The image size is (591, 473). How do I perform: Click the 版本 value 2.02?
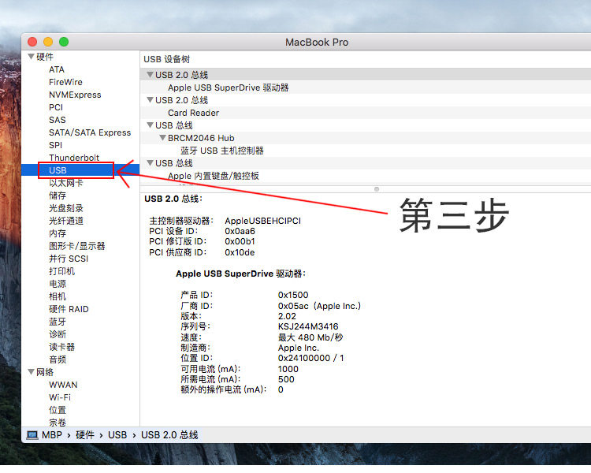click(287, 316)
